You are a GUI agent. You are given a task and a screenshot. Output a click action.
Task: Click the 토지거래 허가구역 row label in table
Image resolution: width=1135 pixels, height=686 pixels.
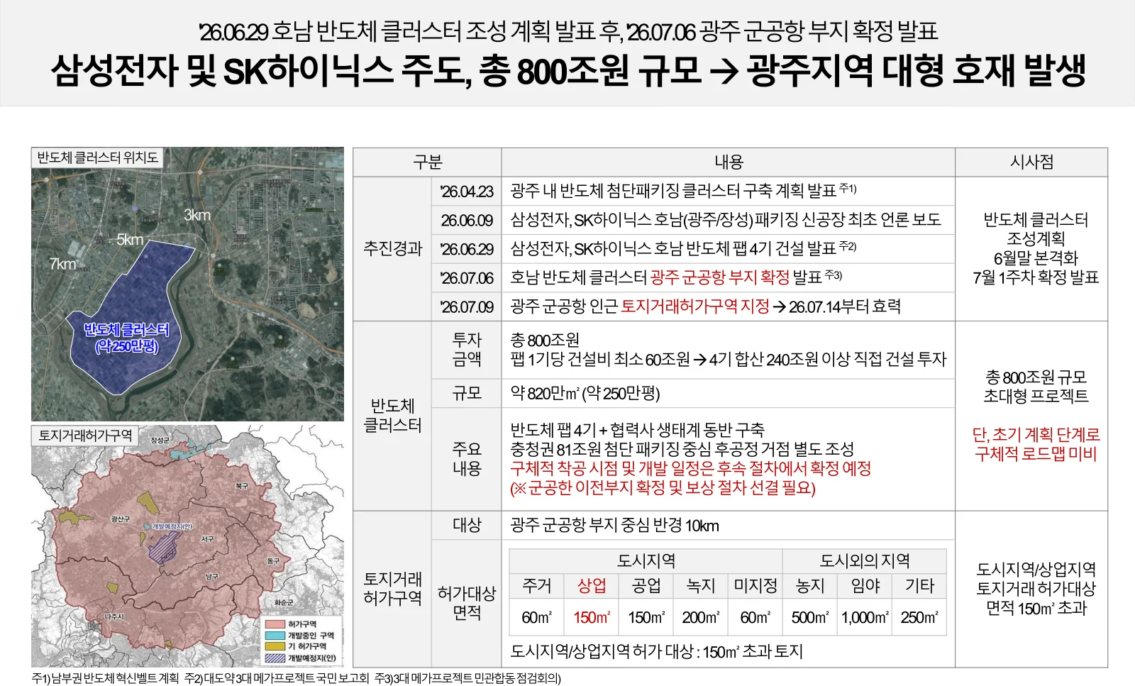[x=392, y=589]
